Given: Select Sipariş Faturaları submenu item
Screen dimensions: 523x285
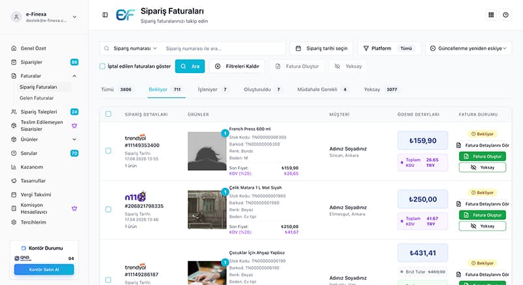Looking at the screenshot, I should click(39, 87).
